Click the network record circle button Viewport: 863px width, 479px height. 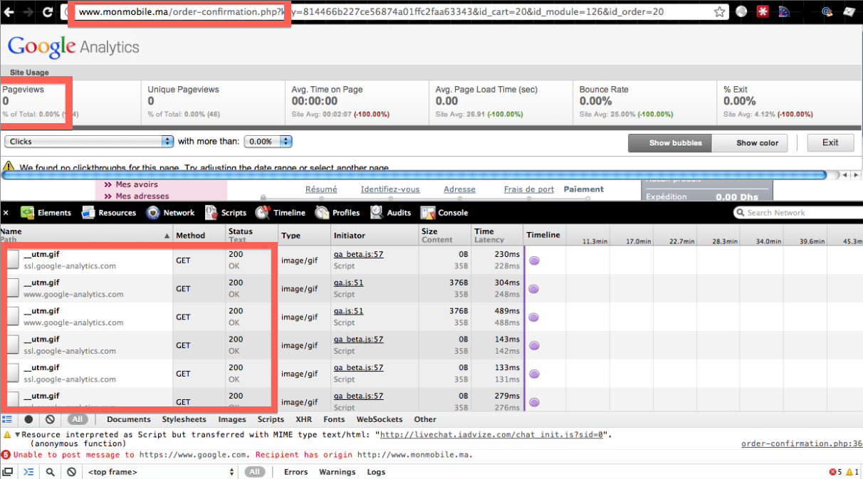28,419
